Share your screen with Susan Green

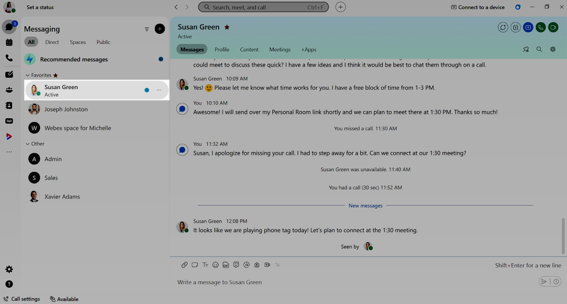tap(528, 27)
